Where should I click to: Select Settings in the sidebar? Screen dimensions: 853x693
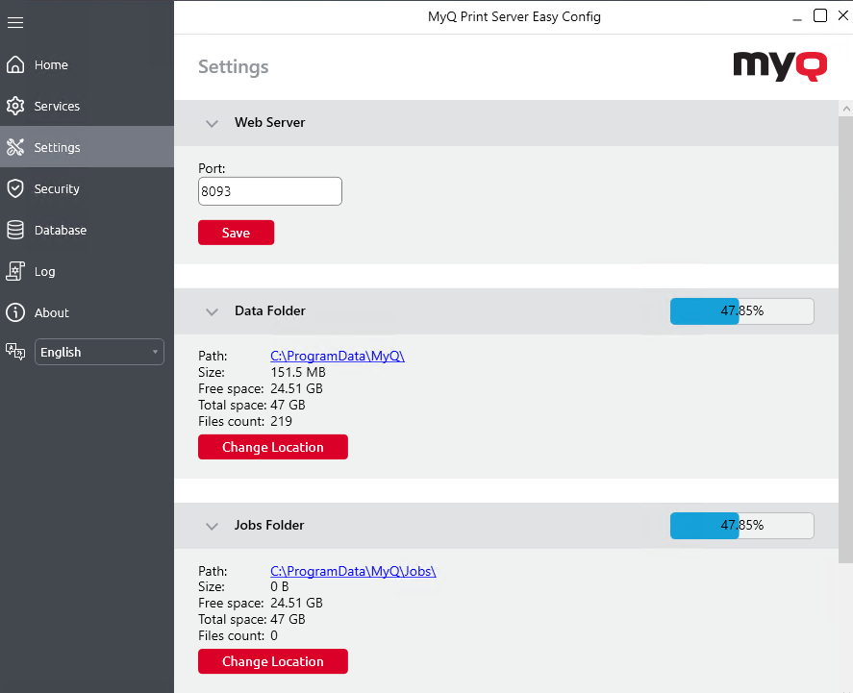pos(88,147)
